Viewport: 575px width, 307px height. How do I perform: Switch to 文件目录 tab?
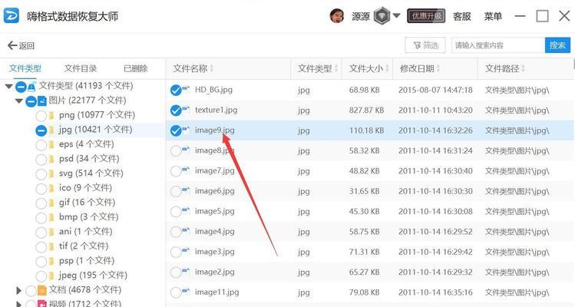click(x=81, y=68)
